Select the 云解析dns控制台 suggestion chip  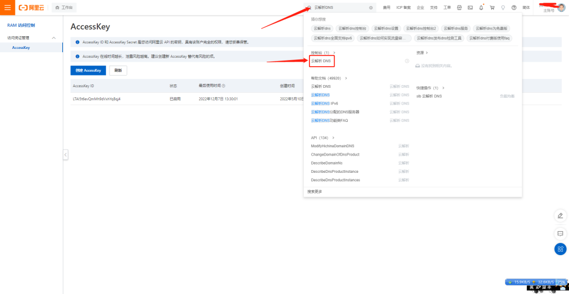(x=353, y=28)
